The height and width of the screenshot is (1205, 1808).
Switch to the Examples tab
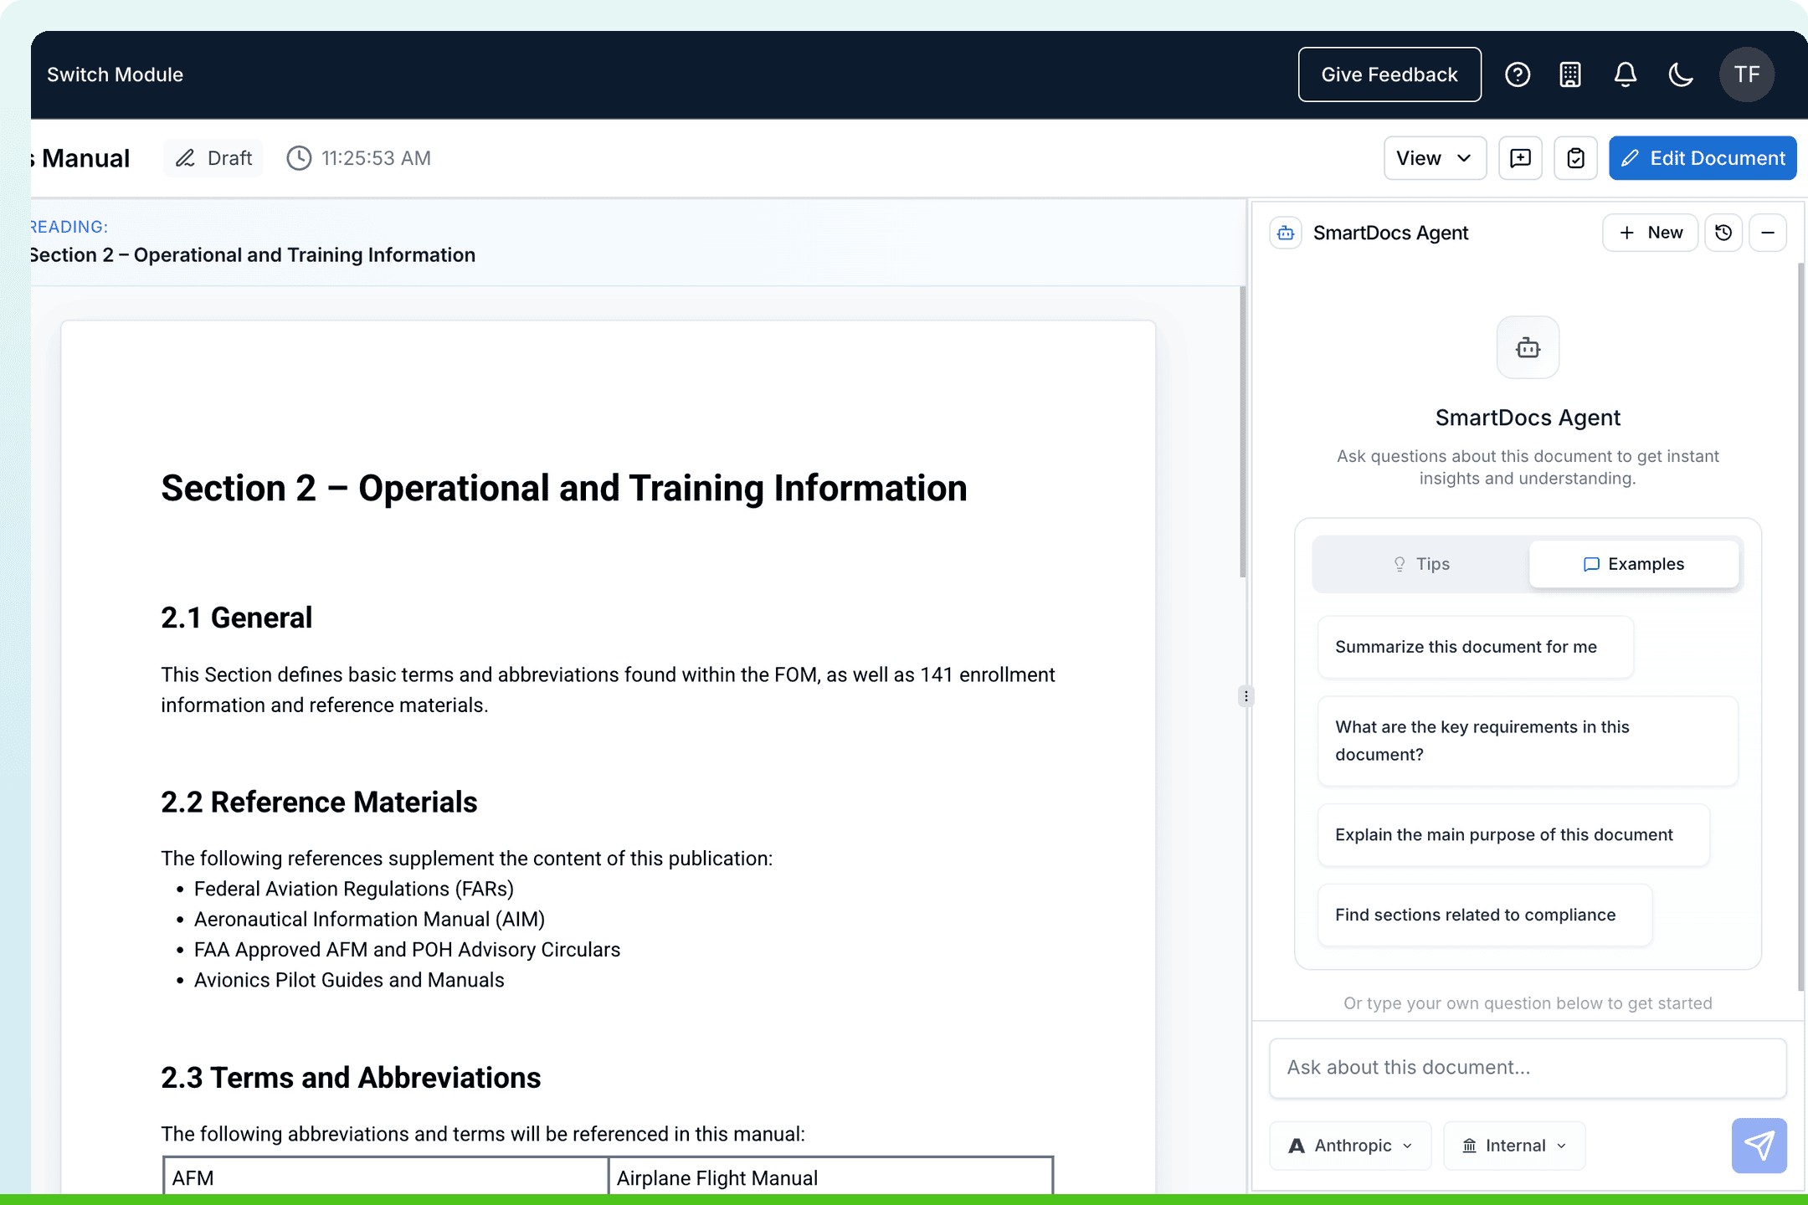click(x=1634, y=564)
